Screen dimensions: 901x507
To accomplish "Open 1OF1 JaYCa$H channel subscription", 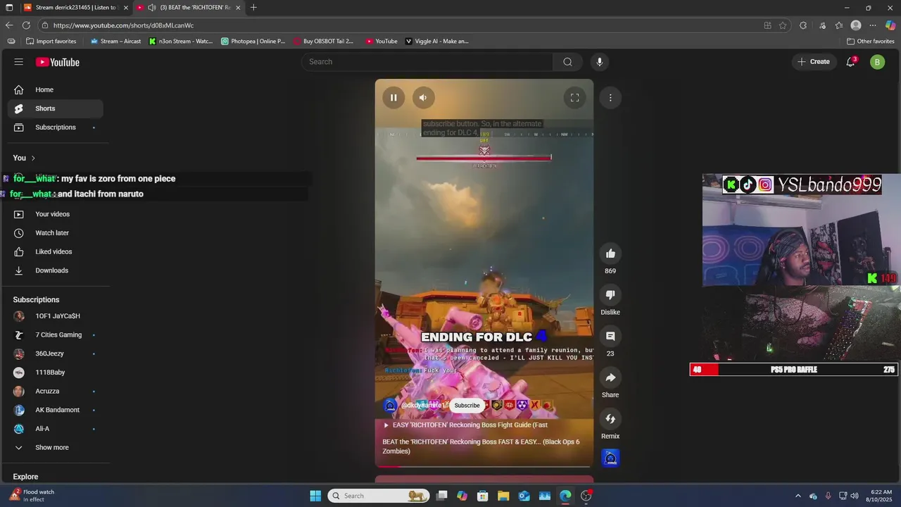I will point(55,316).
